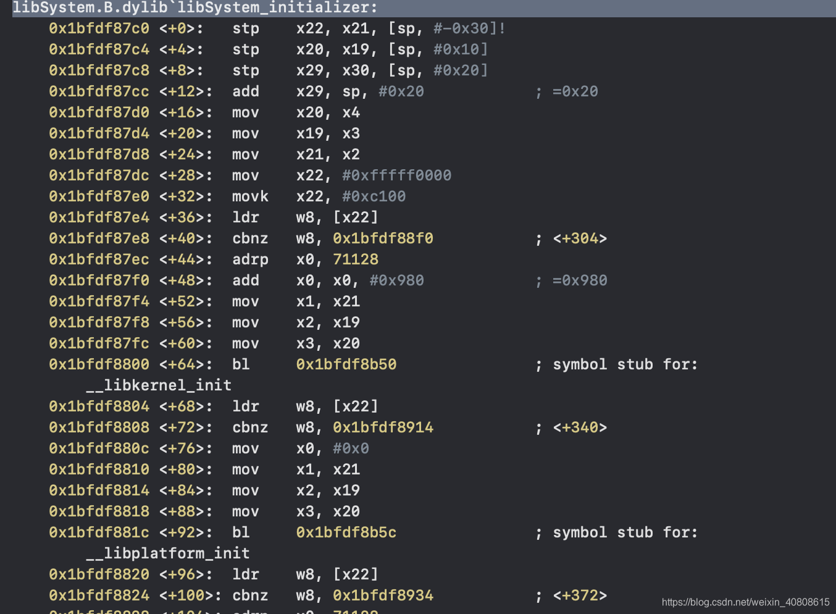This screenshot has height=614, width=836.
Task: Click the __libkernel_init symbol name
Action: point(159,385)
